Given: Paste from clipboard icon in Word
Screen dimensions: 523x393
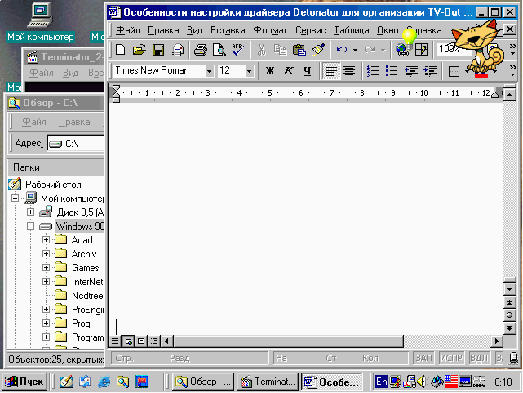Looking at the screenshot, I should coord(299,50).
